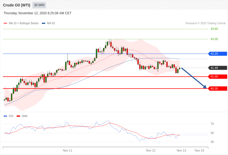
Task: Toggle the 9MA legend swatch
Action: pos(19,116)
